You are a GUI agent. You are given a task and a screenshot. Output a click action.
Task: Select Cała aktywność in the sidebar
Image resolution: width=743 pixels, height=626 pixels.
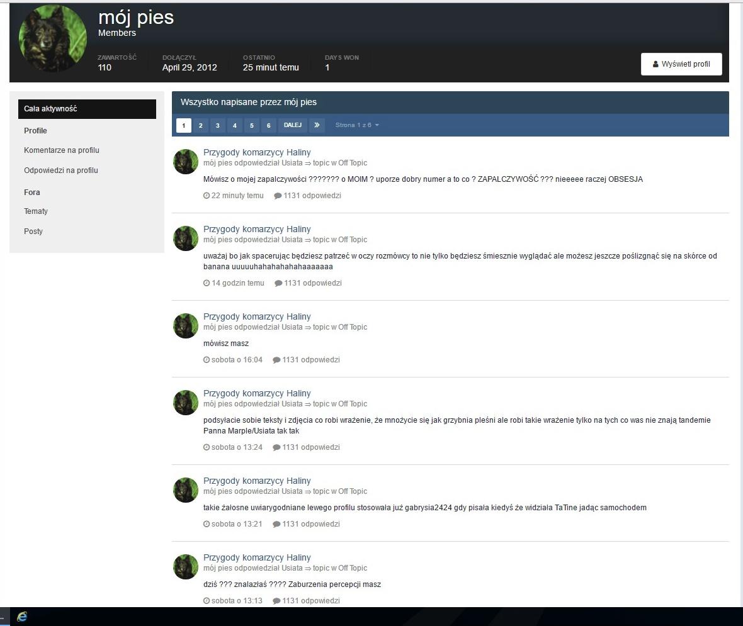(x=87, y=109)
